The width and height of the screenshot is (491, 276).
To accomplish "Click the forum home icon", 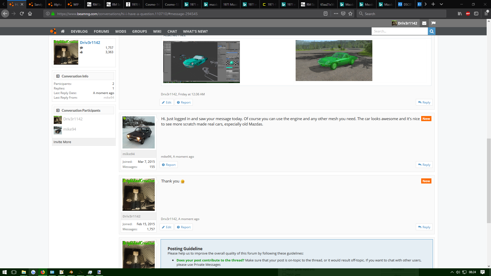I will tap(63, 31).
